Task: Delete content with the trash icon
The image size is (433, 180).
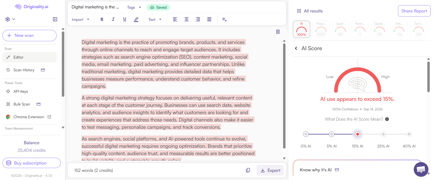Action: pyautogui.click(x=278, y=32)
